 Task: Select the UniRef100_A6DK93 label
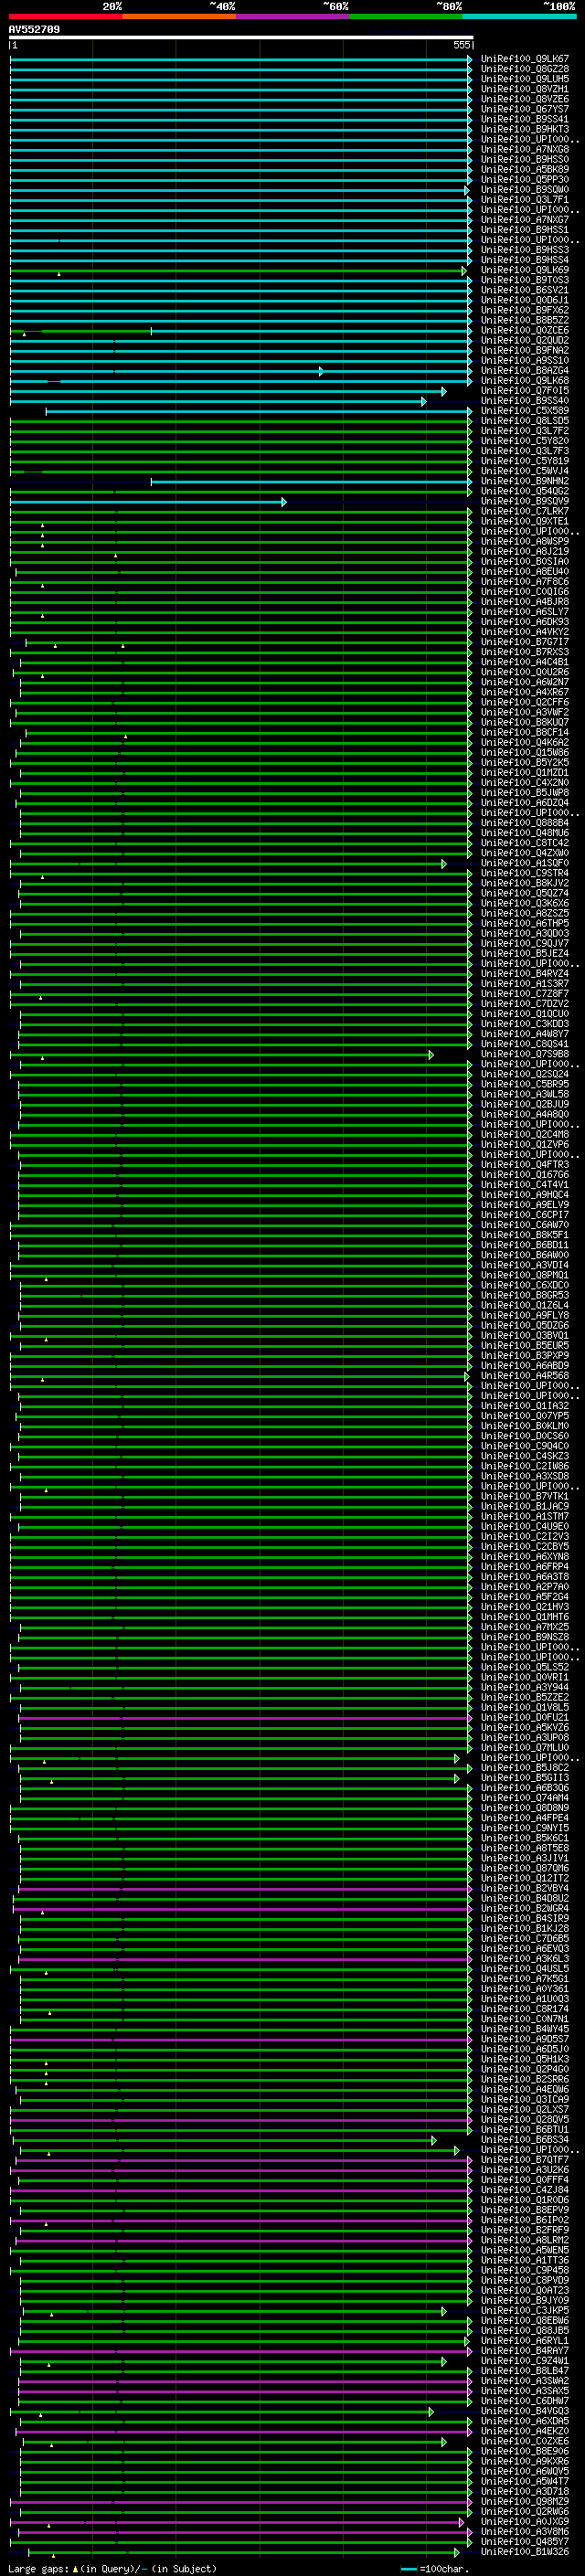(525, 622)
